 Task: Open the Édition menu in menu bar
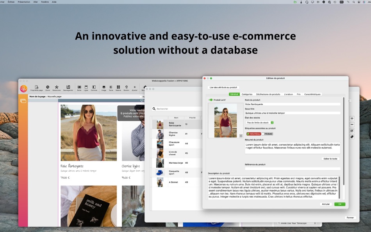click(11, 2)
